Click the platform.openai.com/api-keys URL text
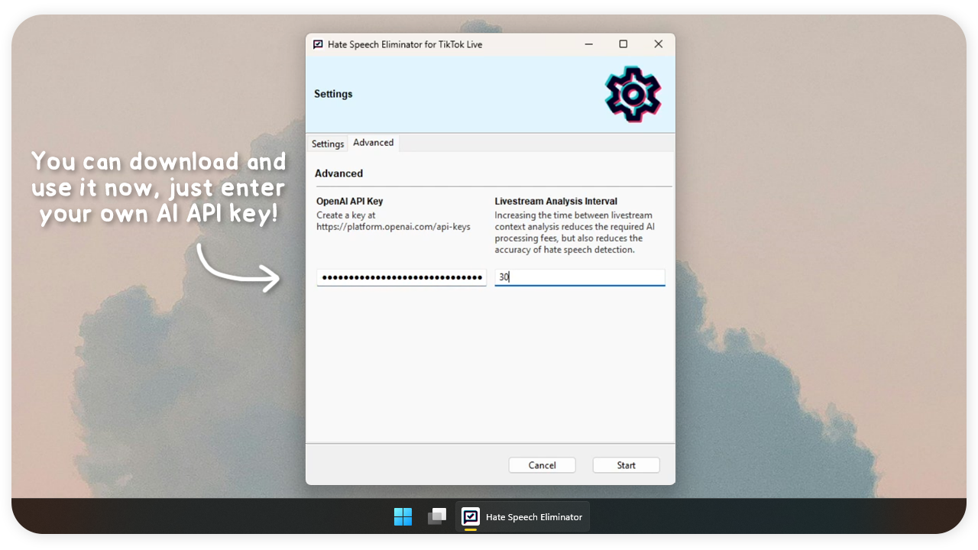 coord(393,227)
